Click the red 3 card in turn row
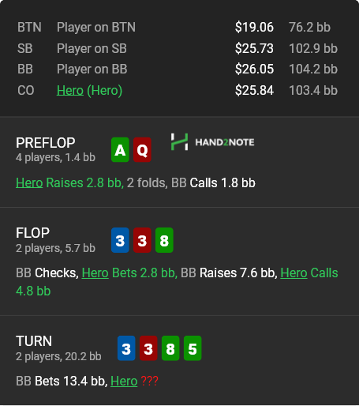Image resolution: width=359 pixels, height=406 pixels. 148,348
